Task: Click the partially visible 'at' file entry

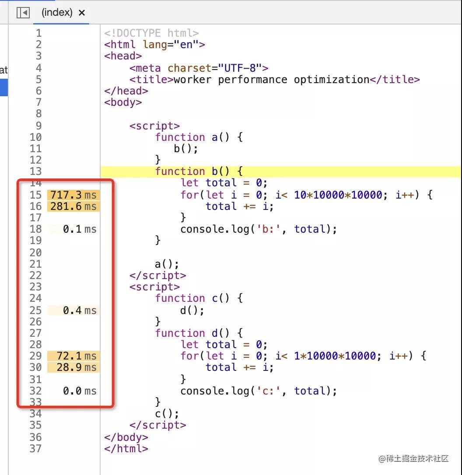Action: click(4, 70)
